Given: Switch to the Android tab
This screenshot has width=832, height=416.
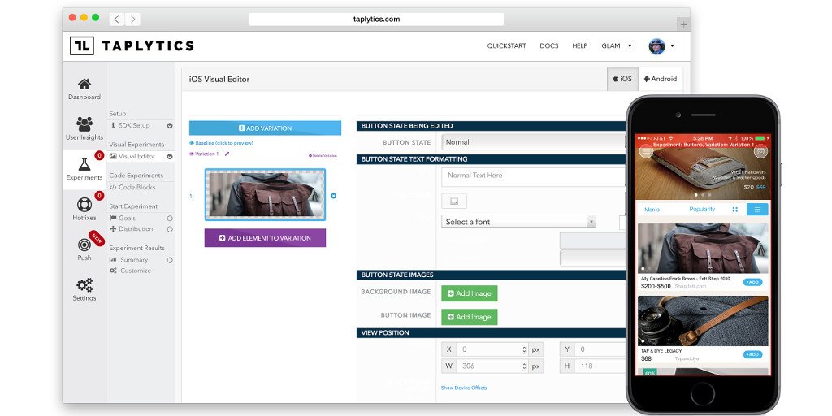Looking at the screenshot, I should click(x=661, y=79).
